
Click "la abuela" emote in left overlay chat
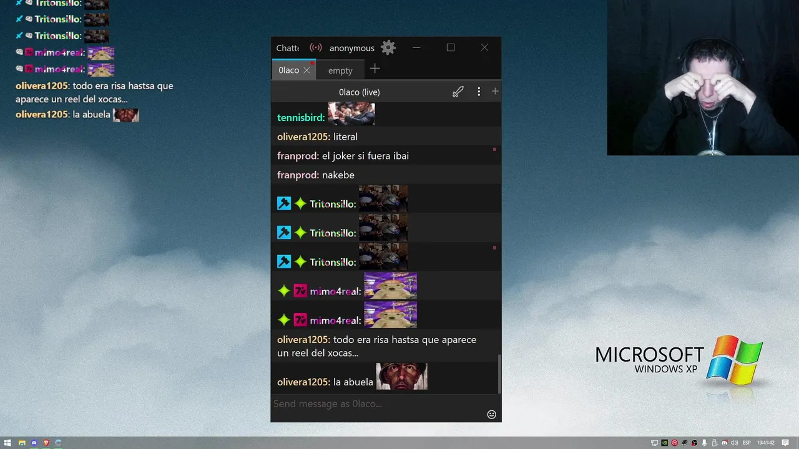pos(126,115)
